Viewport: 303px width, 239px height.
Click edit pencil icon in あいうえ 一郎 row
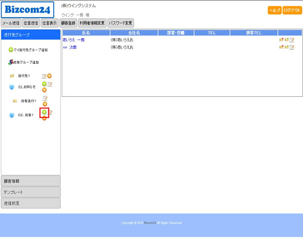click(x=292, y=40)
